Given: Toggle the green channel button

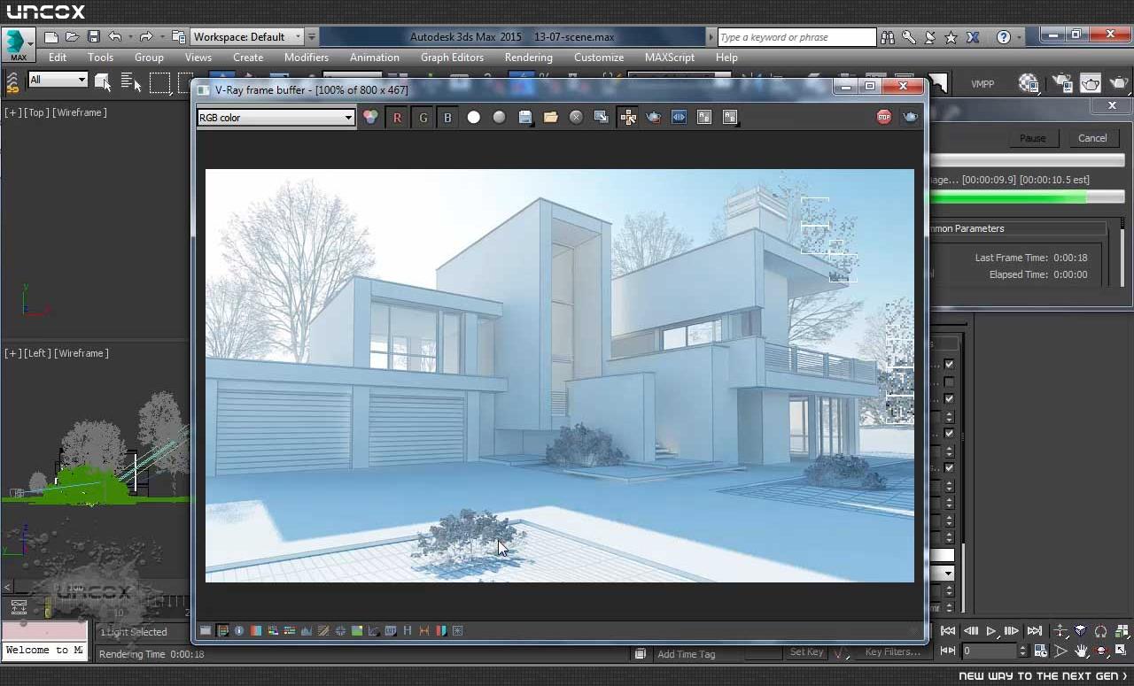Looking at the screenshot, I should coord(423,117).
